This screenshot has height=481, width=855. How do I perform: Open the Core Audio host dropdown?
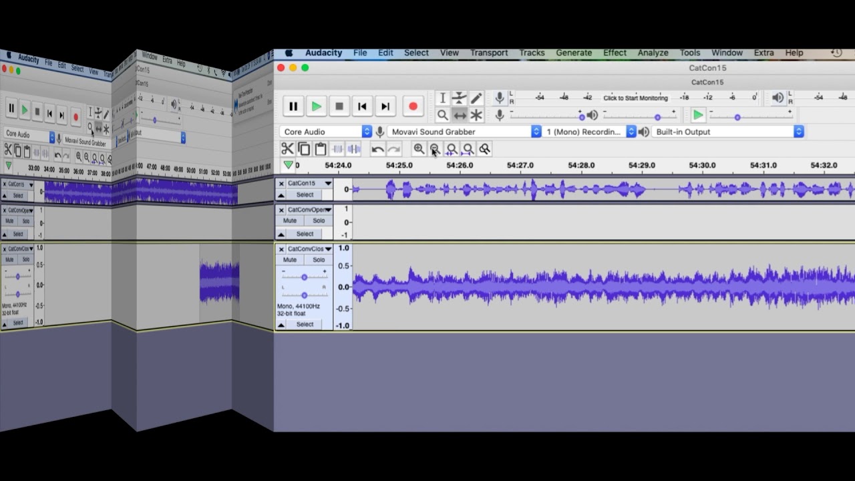pyautogui.click(x=325, y=132)
